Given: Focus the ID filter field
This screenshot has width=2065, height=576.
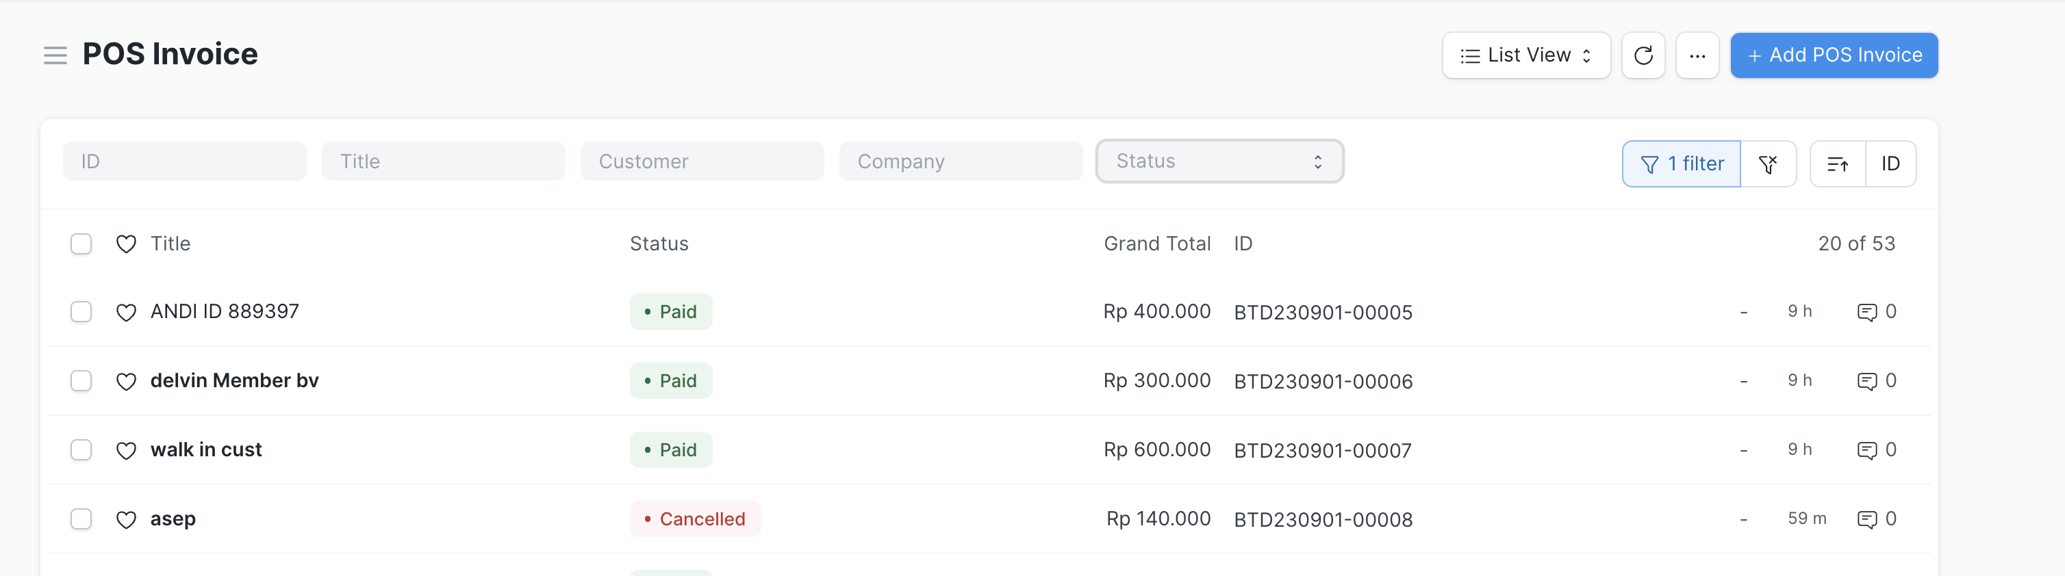Looking at the screenshot, I should [x=184, y=161].
